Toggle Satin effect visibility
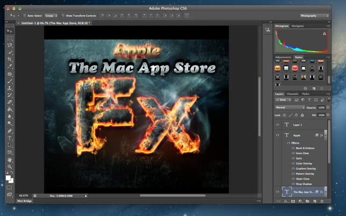Image resolution: width=346 pixels, height=216 pixels. (293, 159)
